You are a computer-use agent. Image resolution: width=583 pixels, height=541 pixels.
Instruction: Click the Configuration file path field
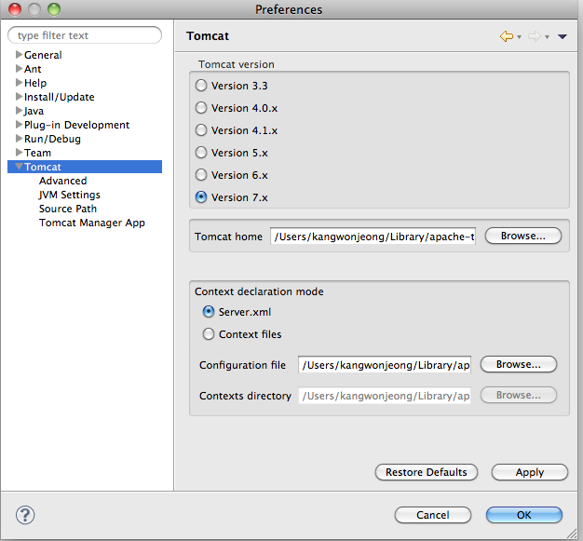pyautogui.click(x=385, y=365)
